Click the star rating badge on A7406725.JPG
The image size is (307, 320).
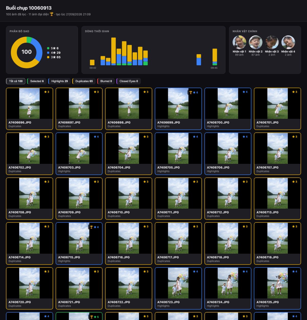(295, 272)
